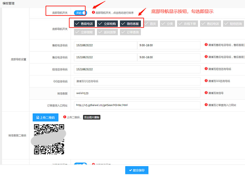Check the 返回顶部 navigation option
This screenshot has width=245, height=175.
[107, 32]
